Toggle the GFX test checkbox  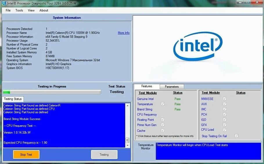pyautogui.click(x=225, y=125)
